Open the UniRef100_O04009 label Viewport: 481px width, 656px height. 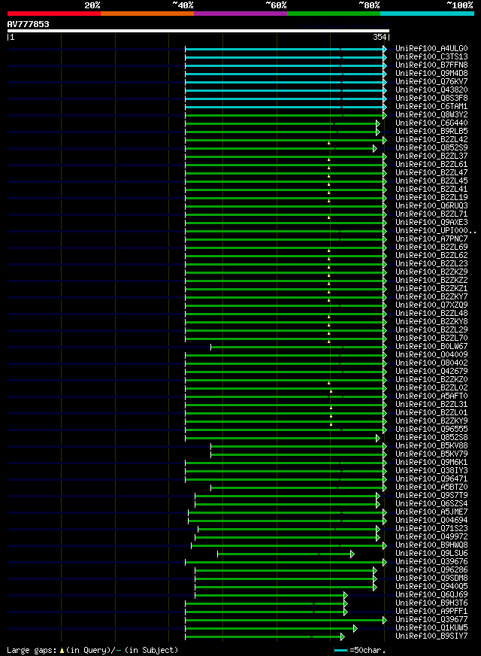coord(431,355)
